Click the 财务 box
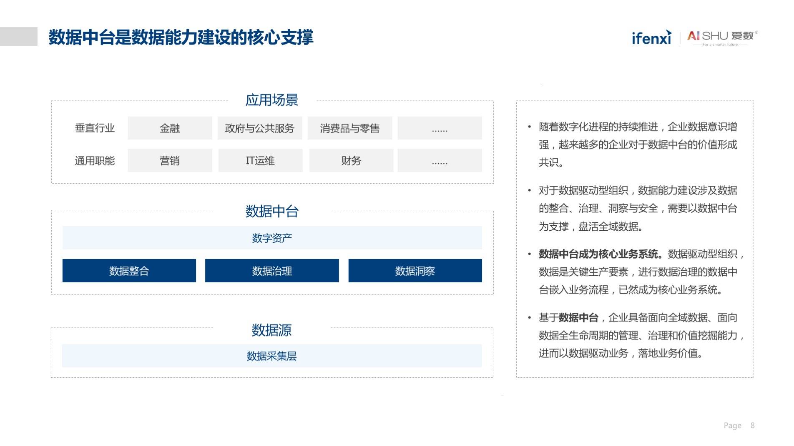This screenshot has height=446, width=794. coord(351,160)
